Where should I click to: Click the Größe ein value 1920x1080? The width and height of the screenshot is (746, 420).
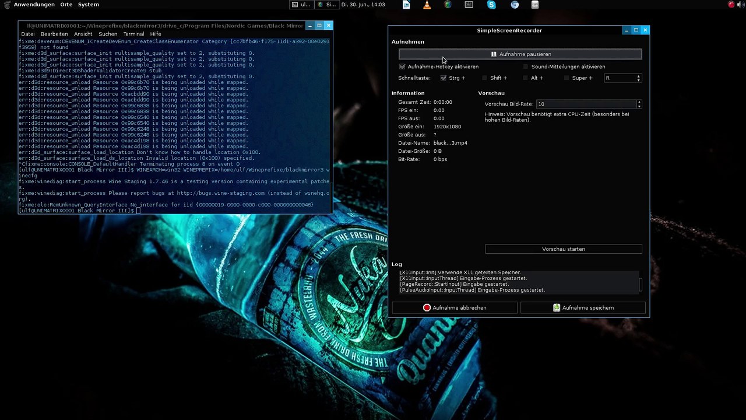pos(447,127)
